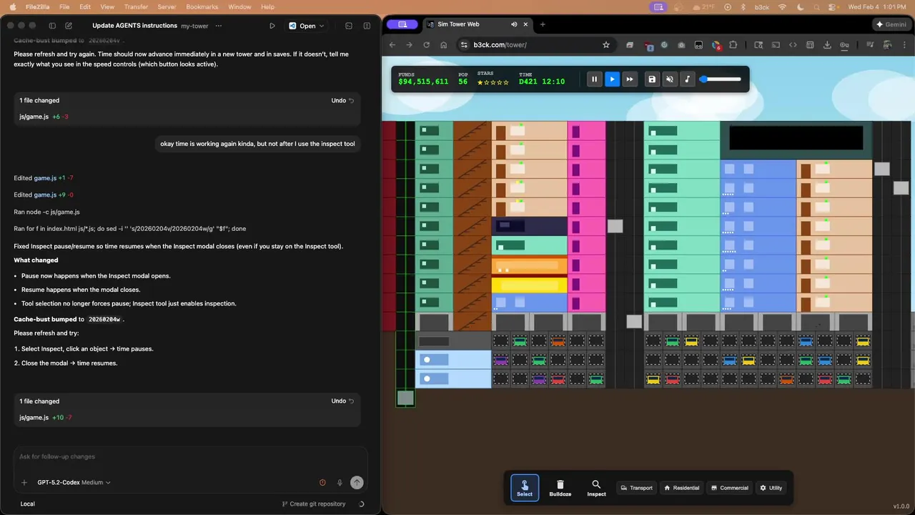915x515 pixels.
Task: Open the Bookmarks menu
Action: pyautogui.click(x=202, y=7)
